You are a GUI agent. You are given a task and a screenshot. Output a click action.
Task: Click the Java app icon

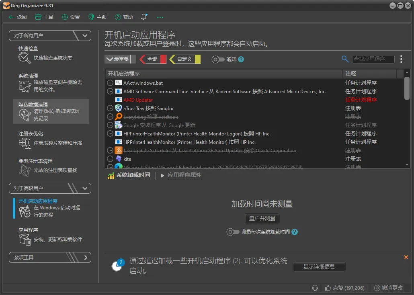point(118,150)
